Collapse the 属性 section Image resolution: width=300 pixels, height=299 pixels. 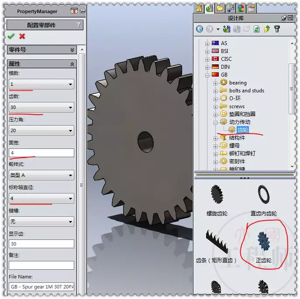72,64
